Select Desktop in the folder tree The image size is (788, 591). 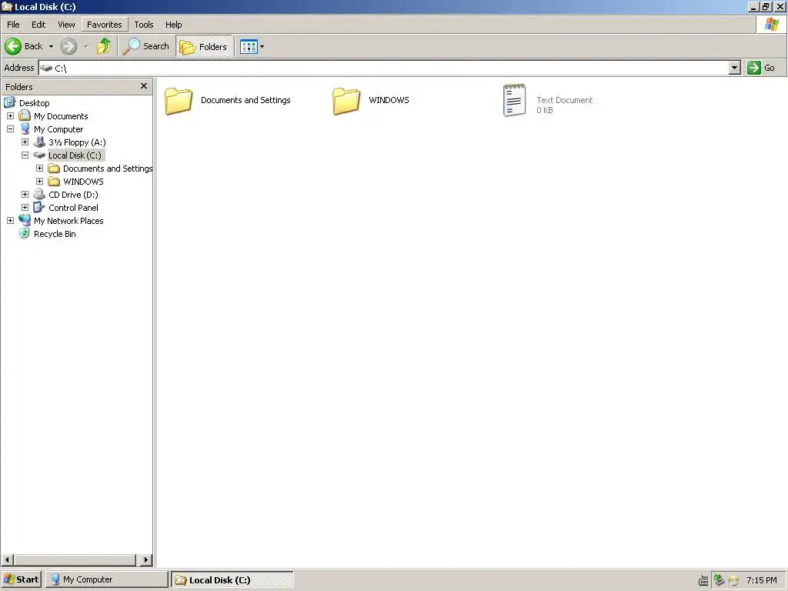(x=34, y=103)
